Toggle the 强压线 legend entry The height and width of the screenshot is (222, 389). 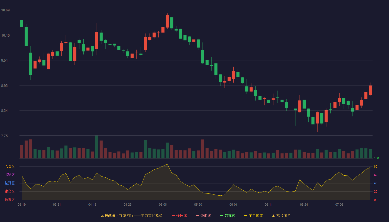click(x=179, y=215)
